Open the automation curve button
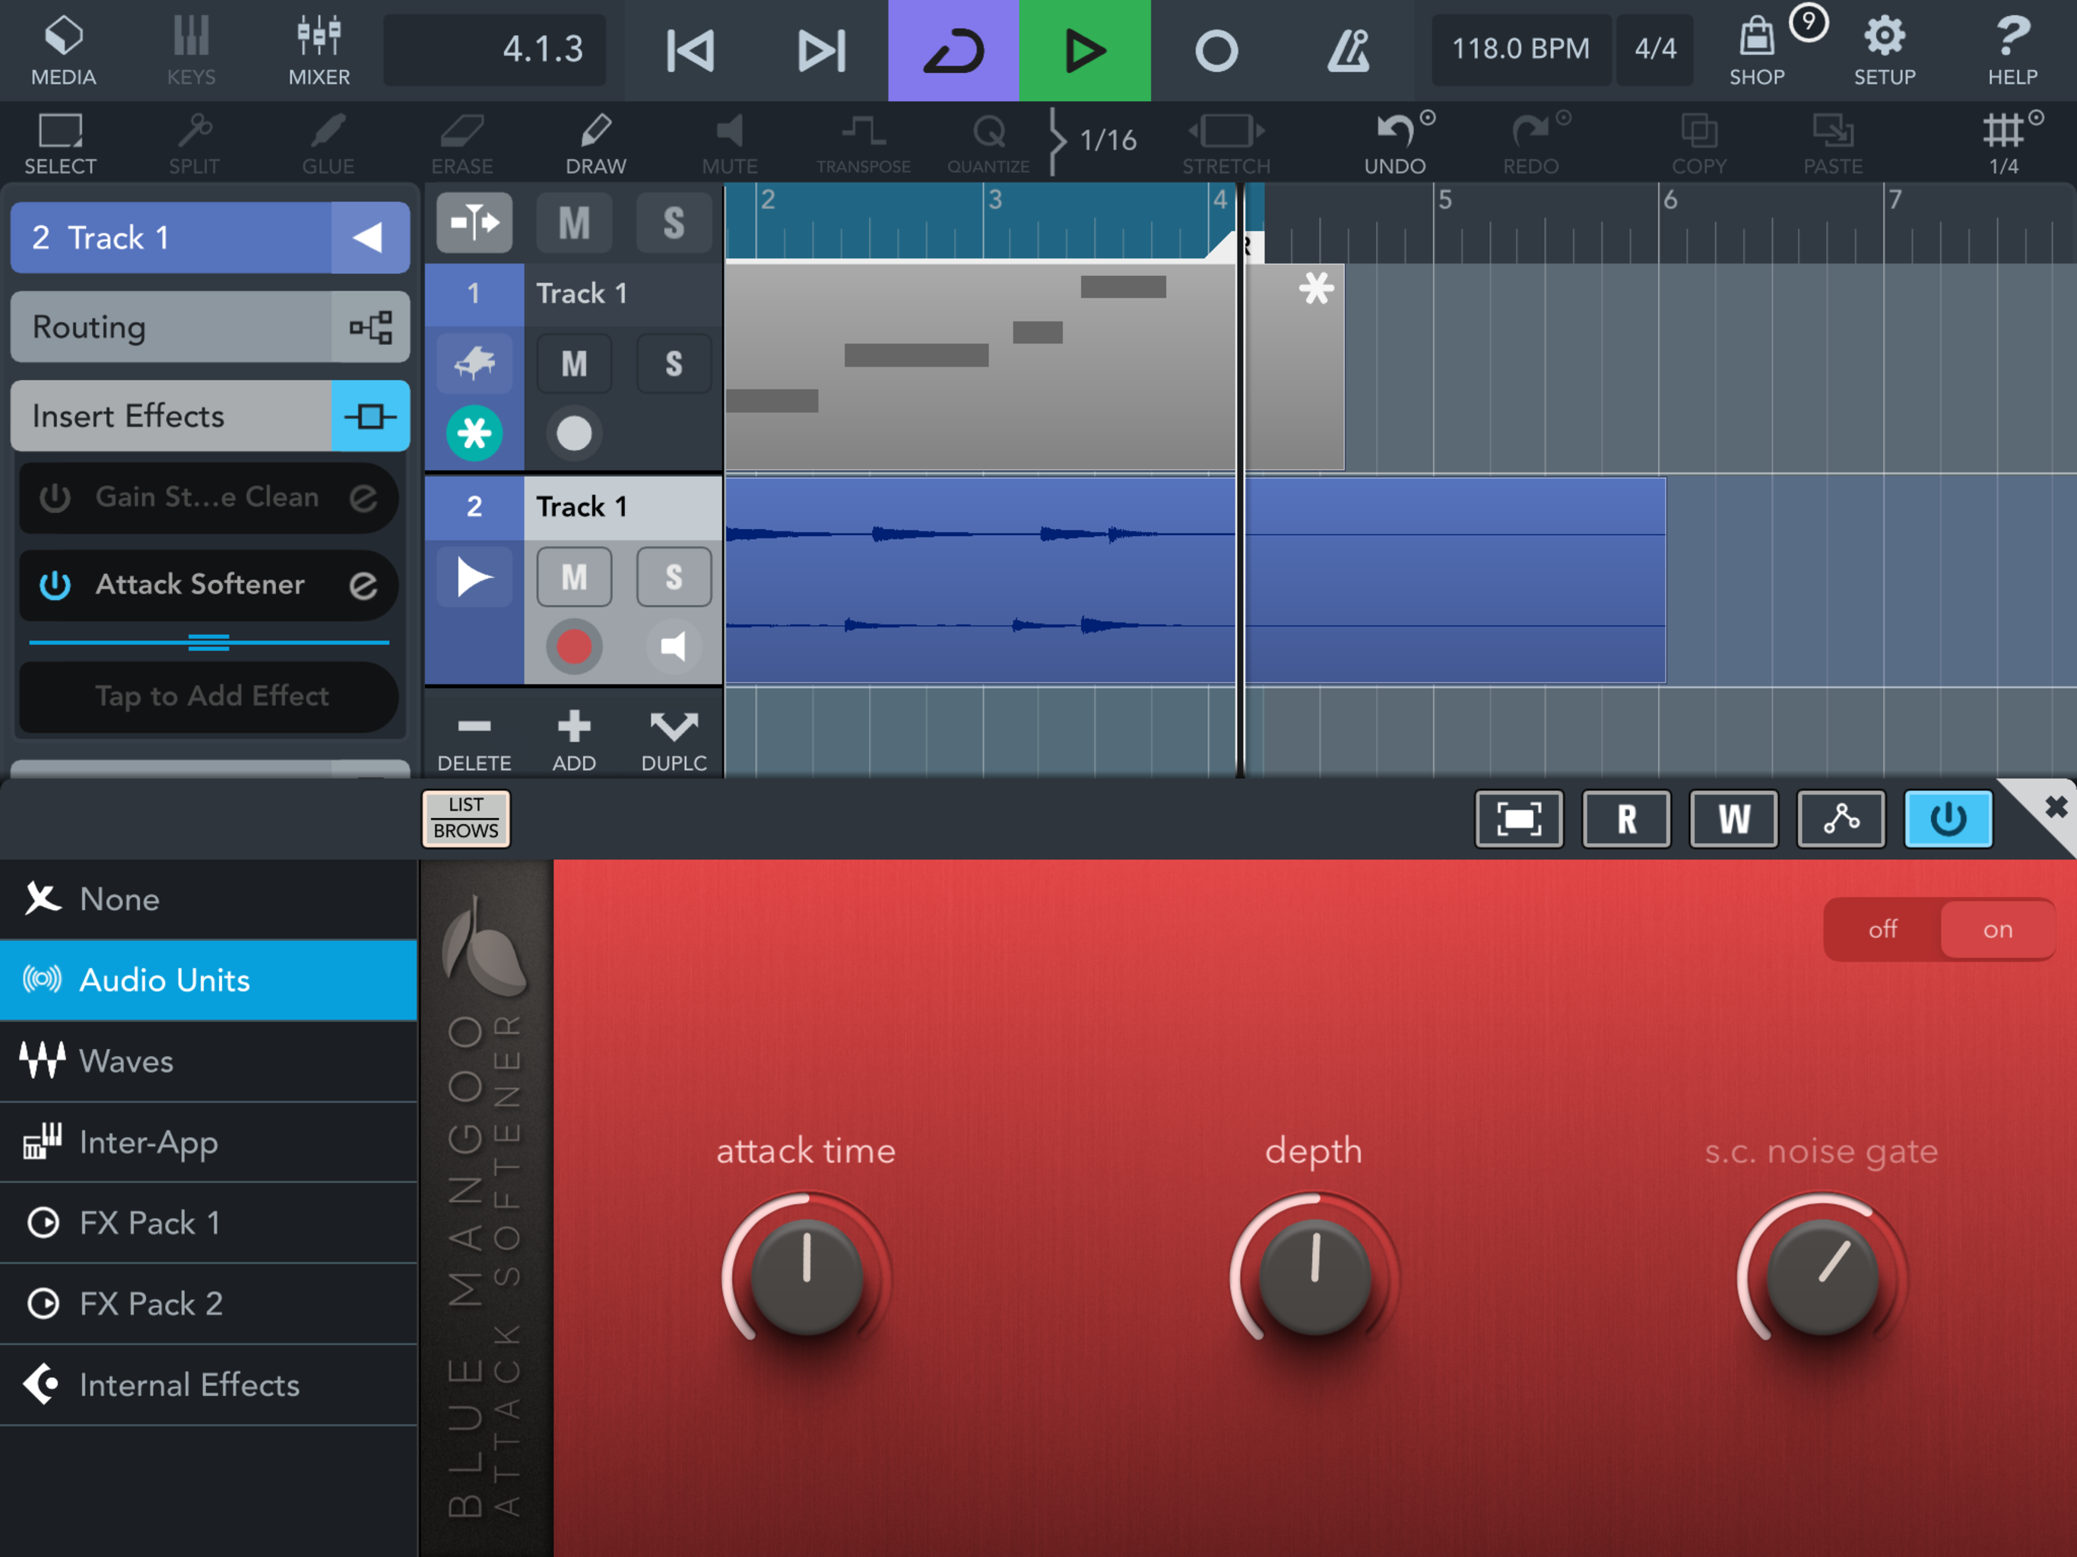Image resolution: width=2077 pixels, height=1557 pixels. pos(1841,819)
